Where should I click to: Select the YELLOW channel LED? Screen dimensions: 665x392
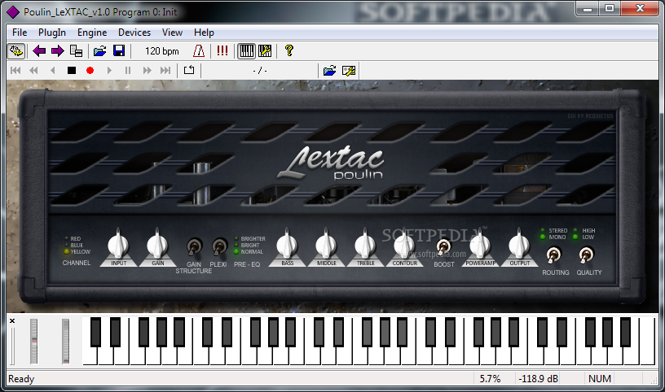[x=67, y=251]
